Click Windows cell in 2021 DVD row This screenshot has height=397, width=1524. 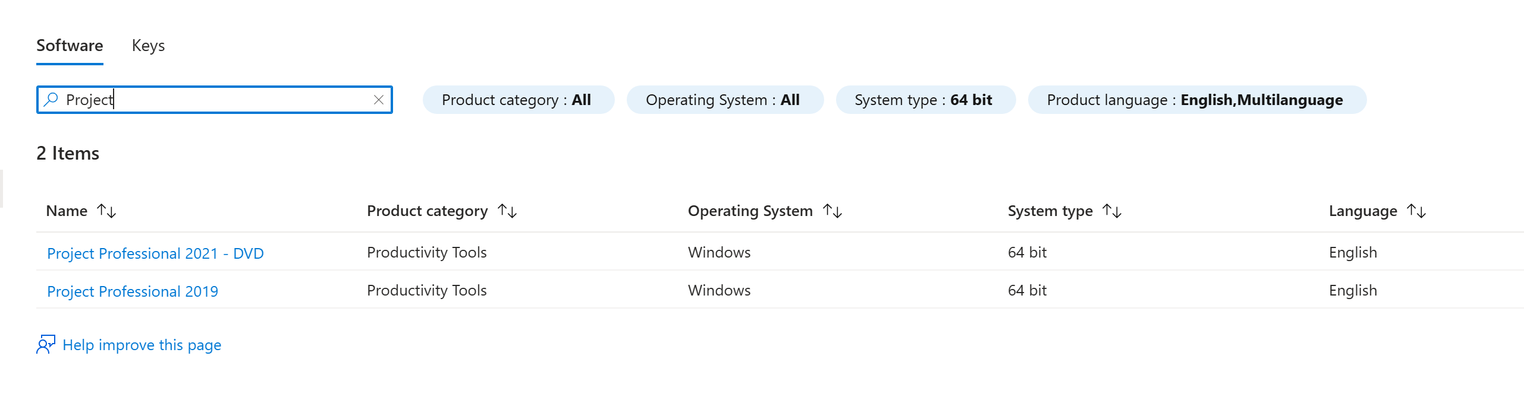click(719, 252)
